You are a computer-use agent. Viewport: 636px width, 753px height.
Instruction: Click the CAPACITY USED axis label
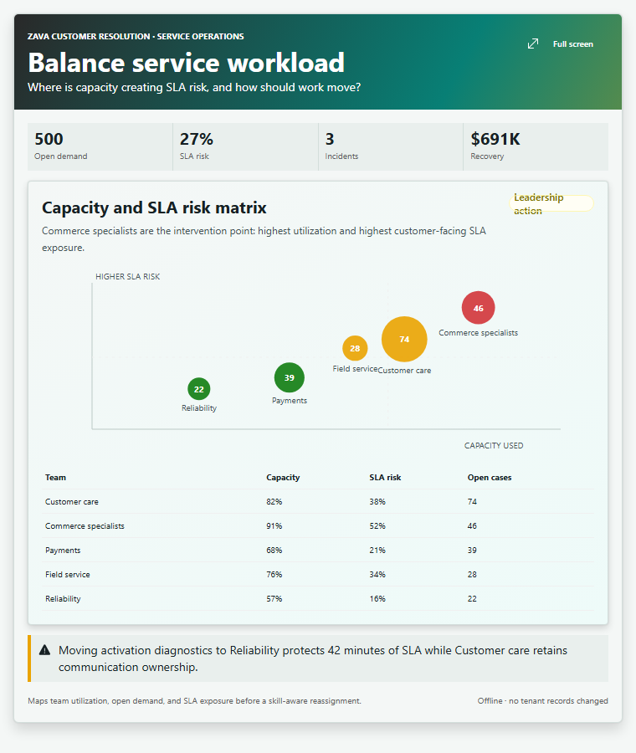pos(494,446)
